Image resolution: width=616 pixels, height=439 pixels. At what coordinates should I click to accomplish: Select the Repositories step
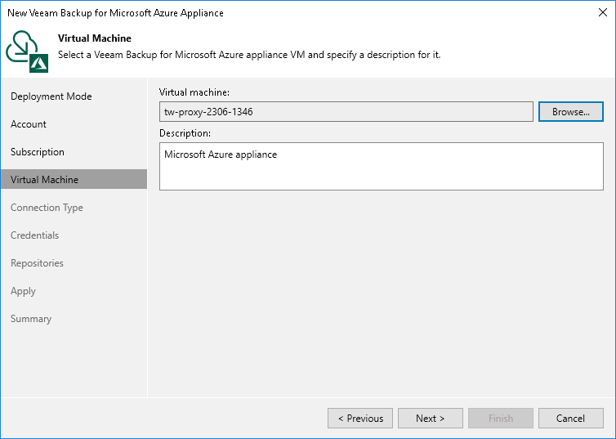[37, 263]
